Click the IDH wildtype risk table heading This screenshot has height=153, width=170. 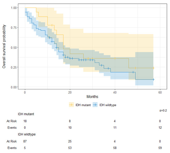coord(27,134)
